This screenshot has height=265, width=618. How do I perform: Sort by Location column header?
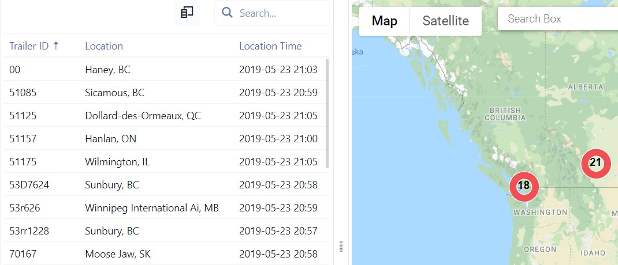[104, 46]
